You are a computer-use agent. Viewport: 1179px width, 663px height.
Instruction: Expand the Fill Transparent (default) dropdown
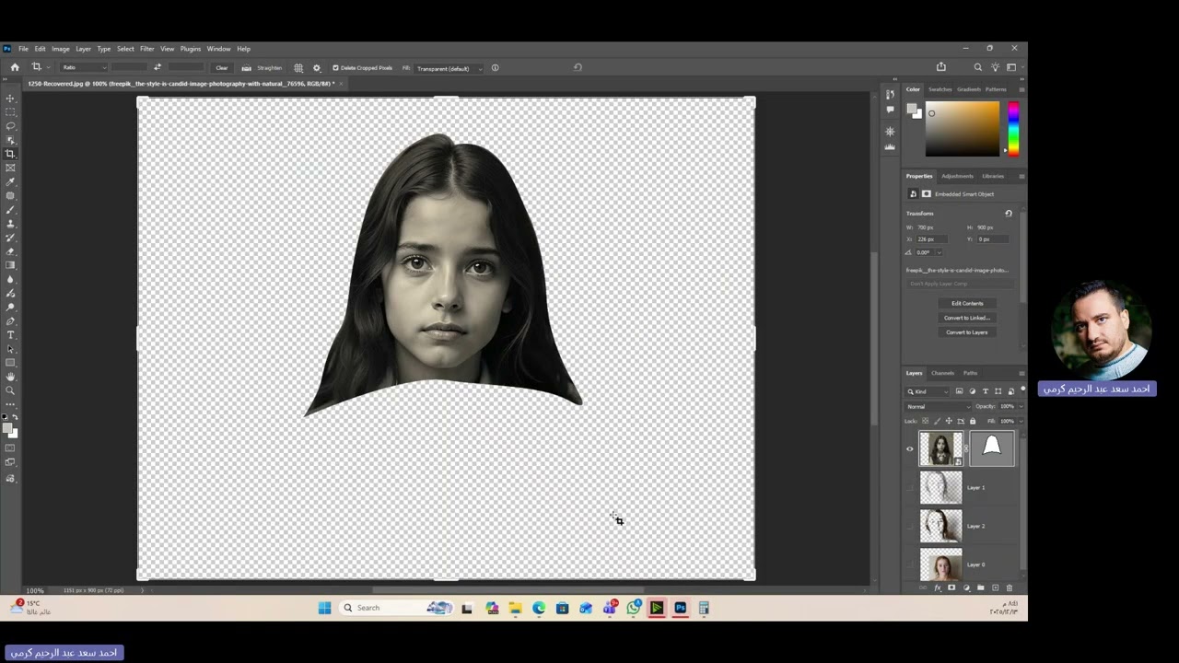click(448, 68)
